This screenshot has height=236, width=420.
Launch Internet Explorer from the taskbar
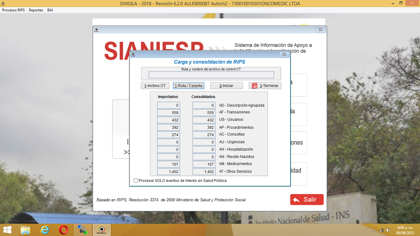[45, 230]
